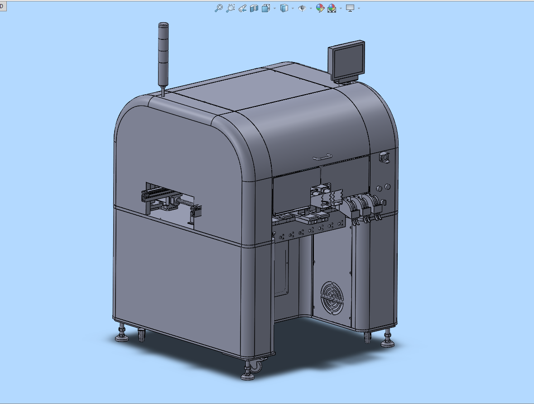Toggle the Section View tool
This screenshot has width=534, height=404.
coord(254,8)
